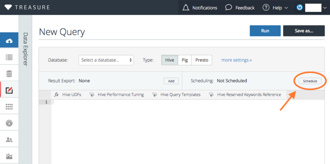Click the icon beside Hive Reserved Keywords
This screenshot has height=164, width=330.
pos(211,95)
